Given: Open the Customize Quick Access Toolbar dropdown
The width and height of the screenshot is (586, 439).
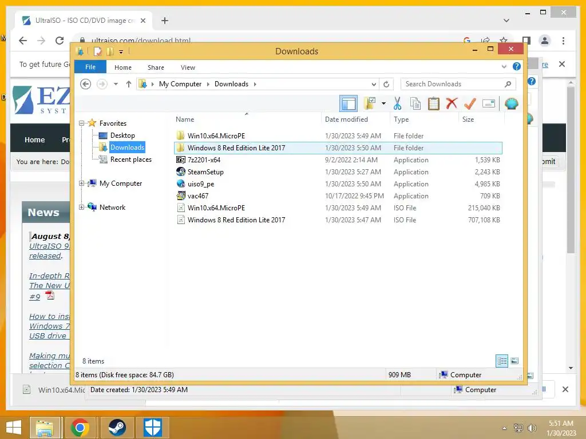Looking at the screenshot, I should (x=121, y=52).
